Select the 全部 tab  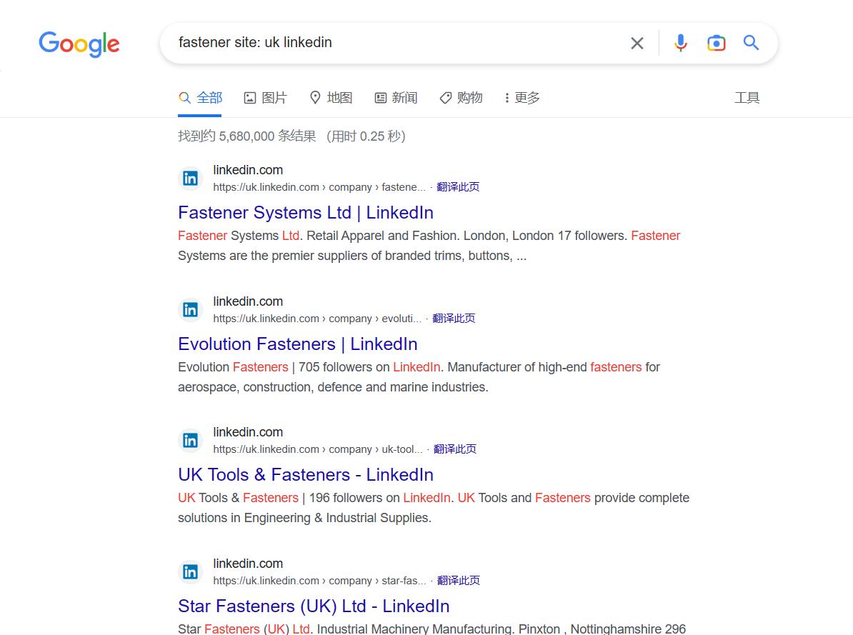pyautogui.click(x=200, y=98)
